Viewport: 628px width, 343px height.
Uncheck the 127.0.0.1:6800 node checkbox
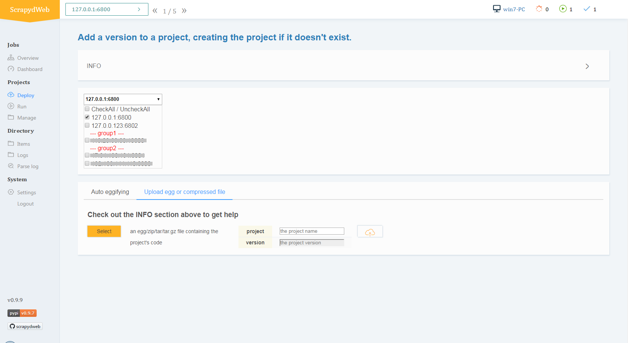(x=87, y=117)
